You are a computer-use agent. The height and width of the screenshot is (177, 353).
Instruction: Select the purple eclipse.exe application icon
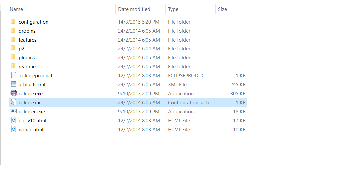[14, 93]
